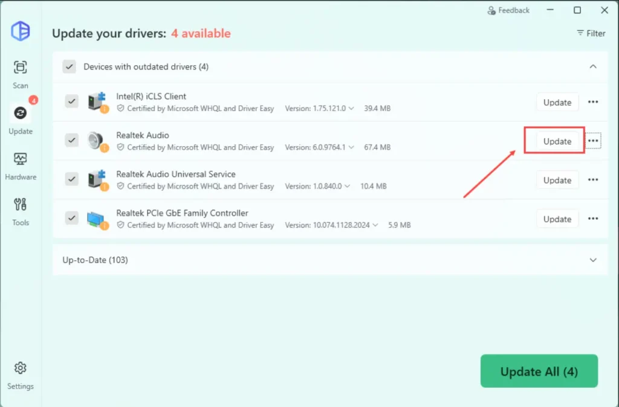Image resolution: width=619 pixels, height=407 pixels.
Task: Open the Scan section in the sidebar
Action: click(x=20, y=74)
